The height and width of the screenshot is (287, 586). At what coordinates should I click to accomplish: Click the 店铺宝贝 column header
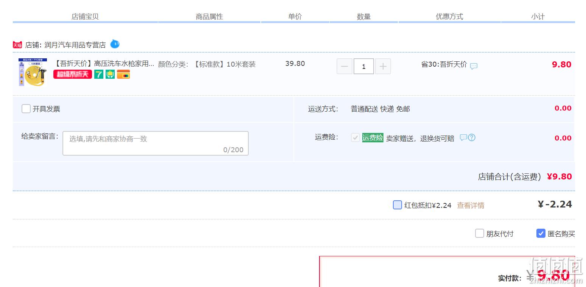tap(85, 17)
